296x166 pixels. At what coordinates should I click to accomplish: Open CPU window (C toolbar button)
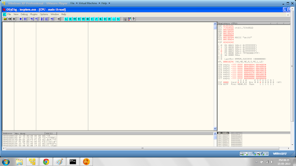(92, 19)
